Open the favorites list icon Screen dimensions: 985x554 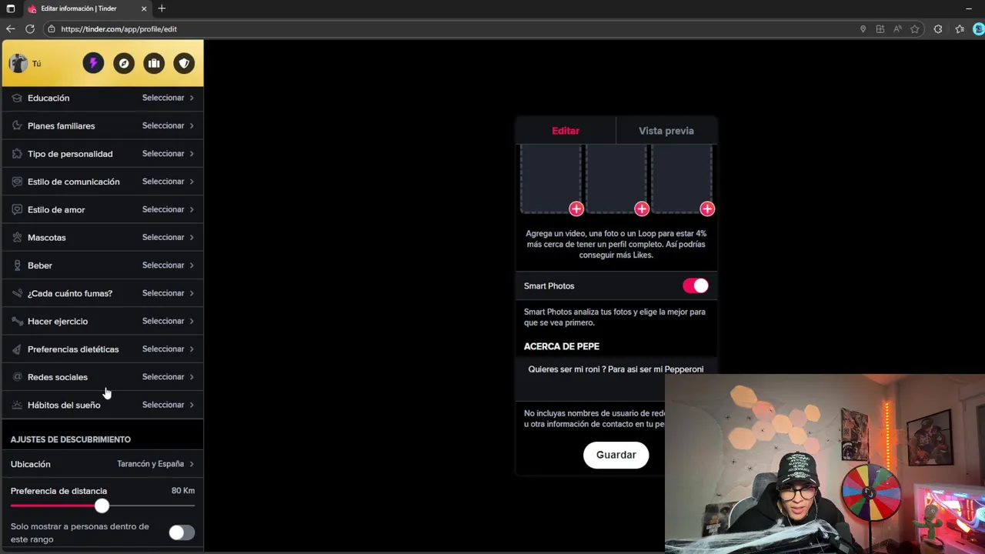coord(960,29)
